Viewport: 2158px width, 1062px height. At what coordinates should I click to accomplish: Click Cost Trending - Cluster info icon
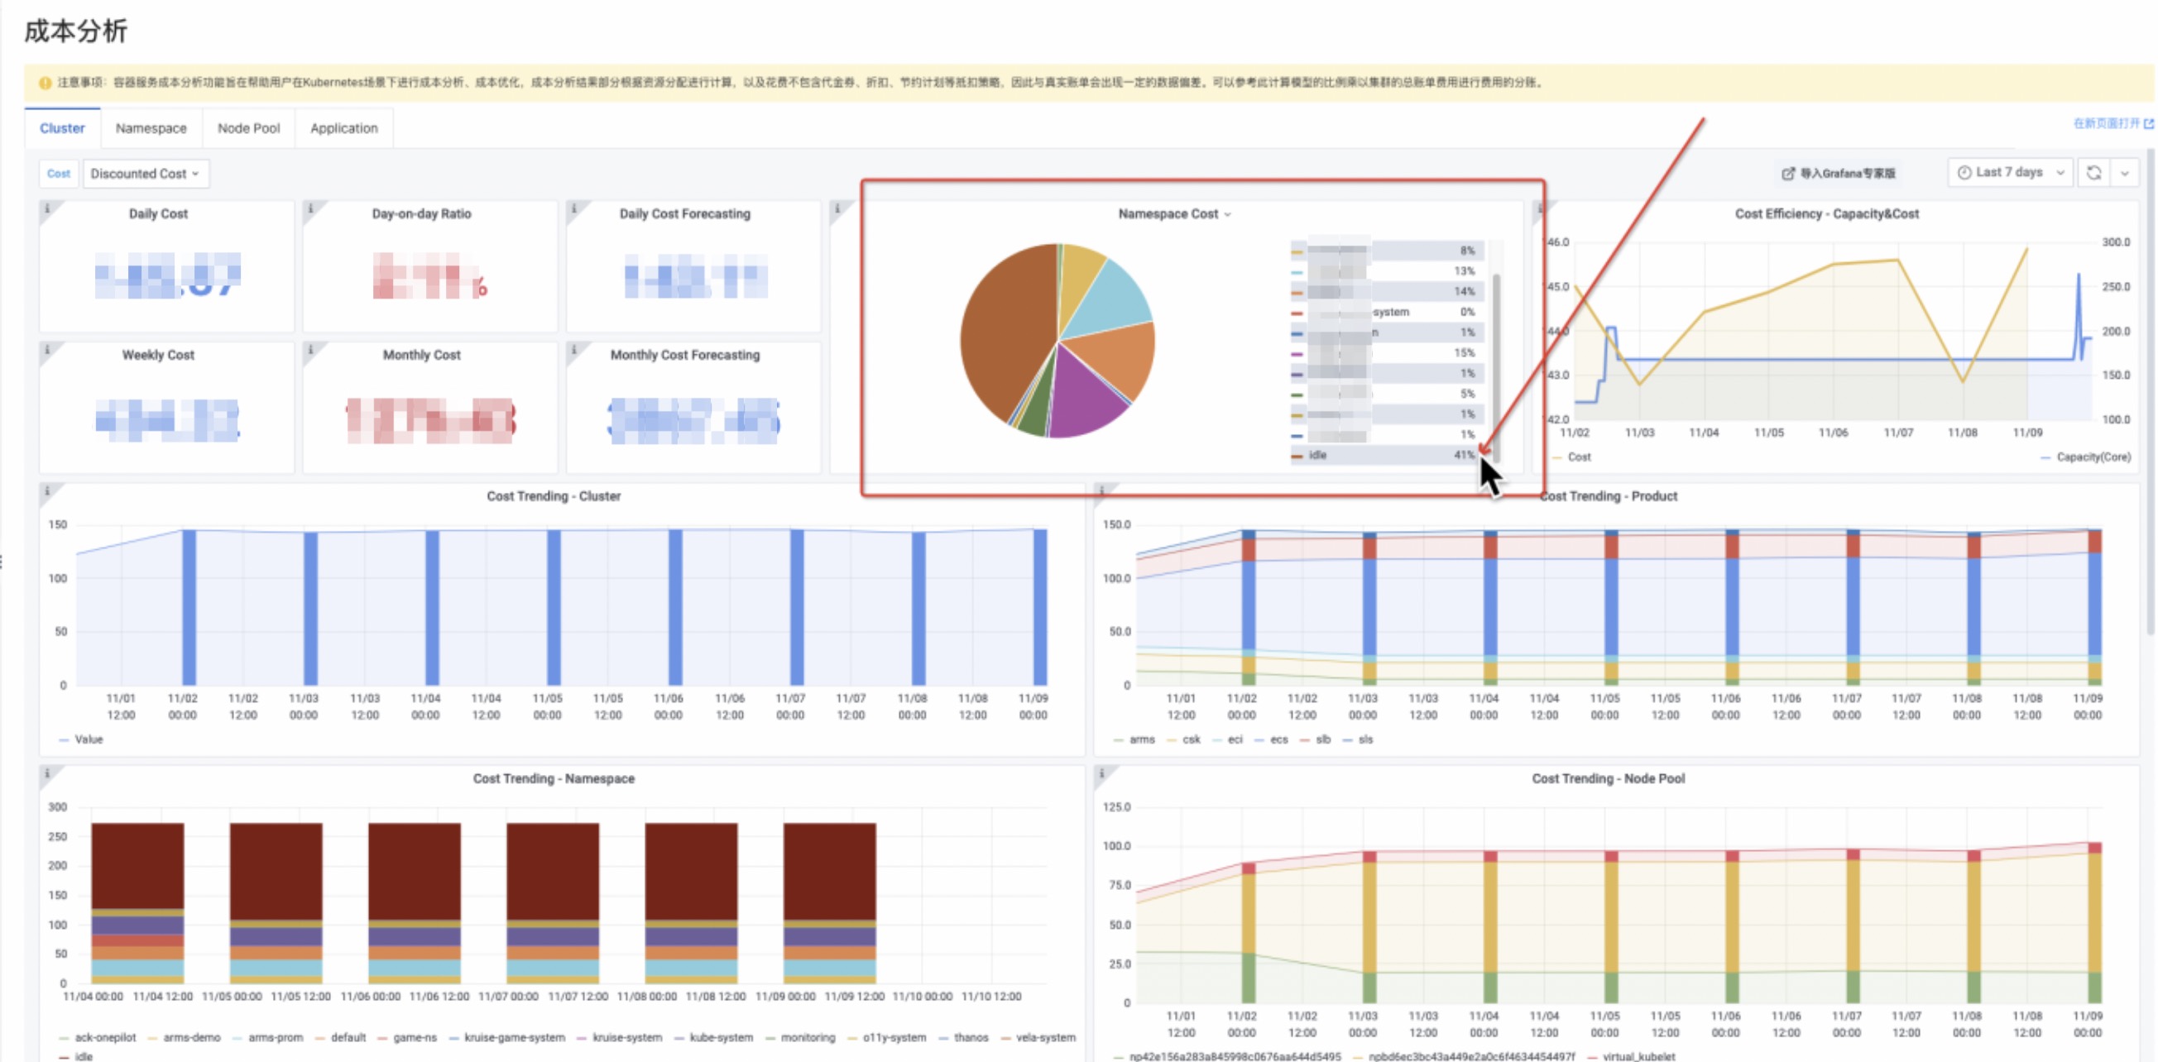click(48, 490)
